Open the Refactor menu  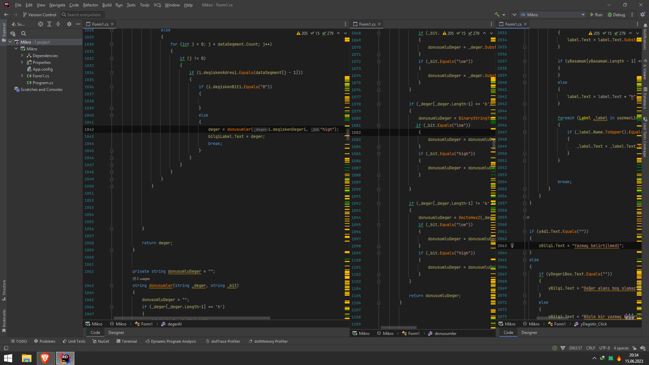pyautogui.click(x=90, y=5)
